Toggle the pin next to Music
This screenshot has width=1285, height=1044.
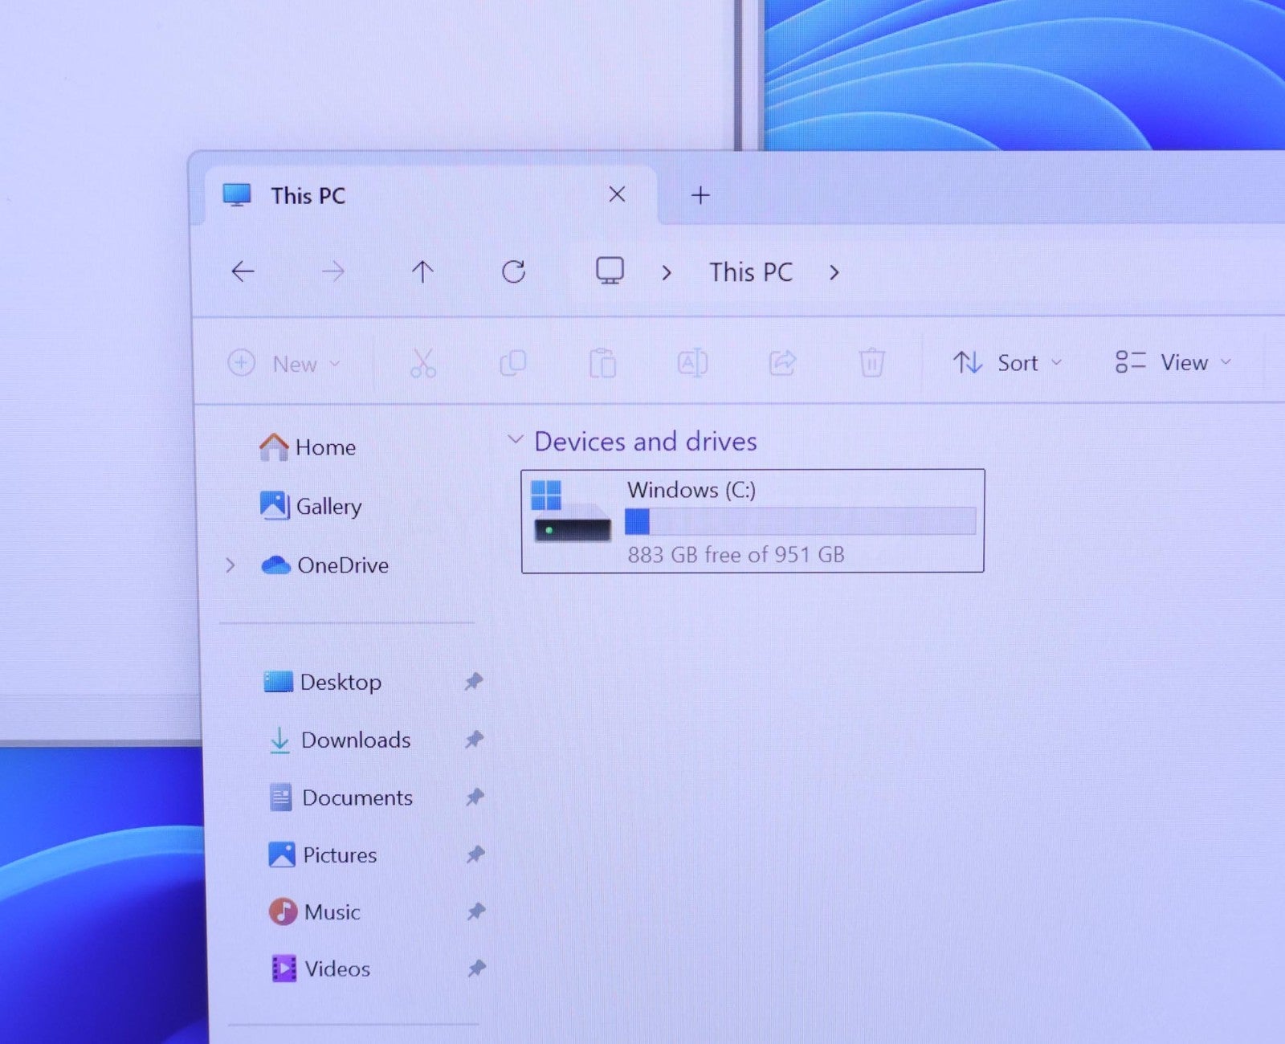pyautogui.click(x=476, y=911)
